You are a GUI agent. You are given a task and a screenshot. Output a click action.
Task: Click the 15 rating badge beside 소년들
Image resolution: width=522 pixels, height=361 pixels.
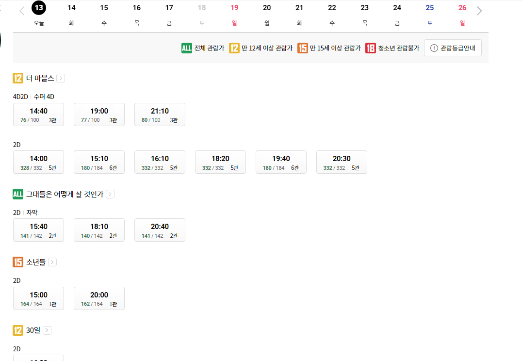pyautogui.click(x=18, y=262)
